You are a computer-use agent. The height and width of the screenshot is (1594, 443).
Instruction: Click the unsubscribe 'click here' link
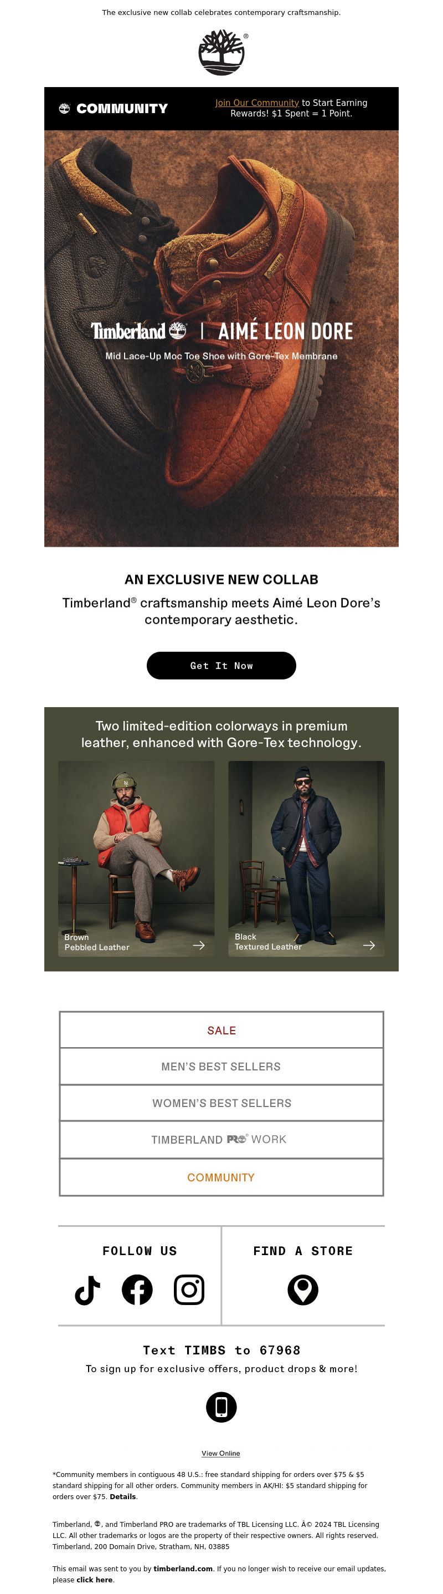coord(95,1580)
